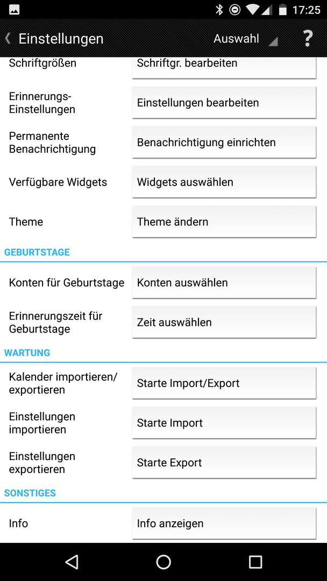
Task: Tap the back arrow next to Einstellungen
Action: tap(8, 39)
